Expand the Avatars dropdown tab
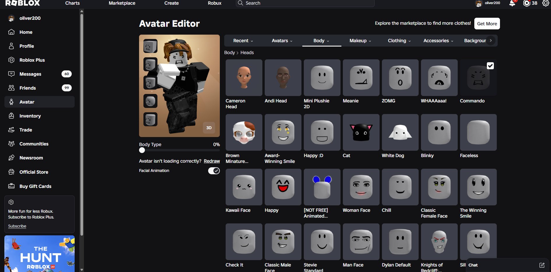 point(282,41)
